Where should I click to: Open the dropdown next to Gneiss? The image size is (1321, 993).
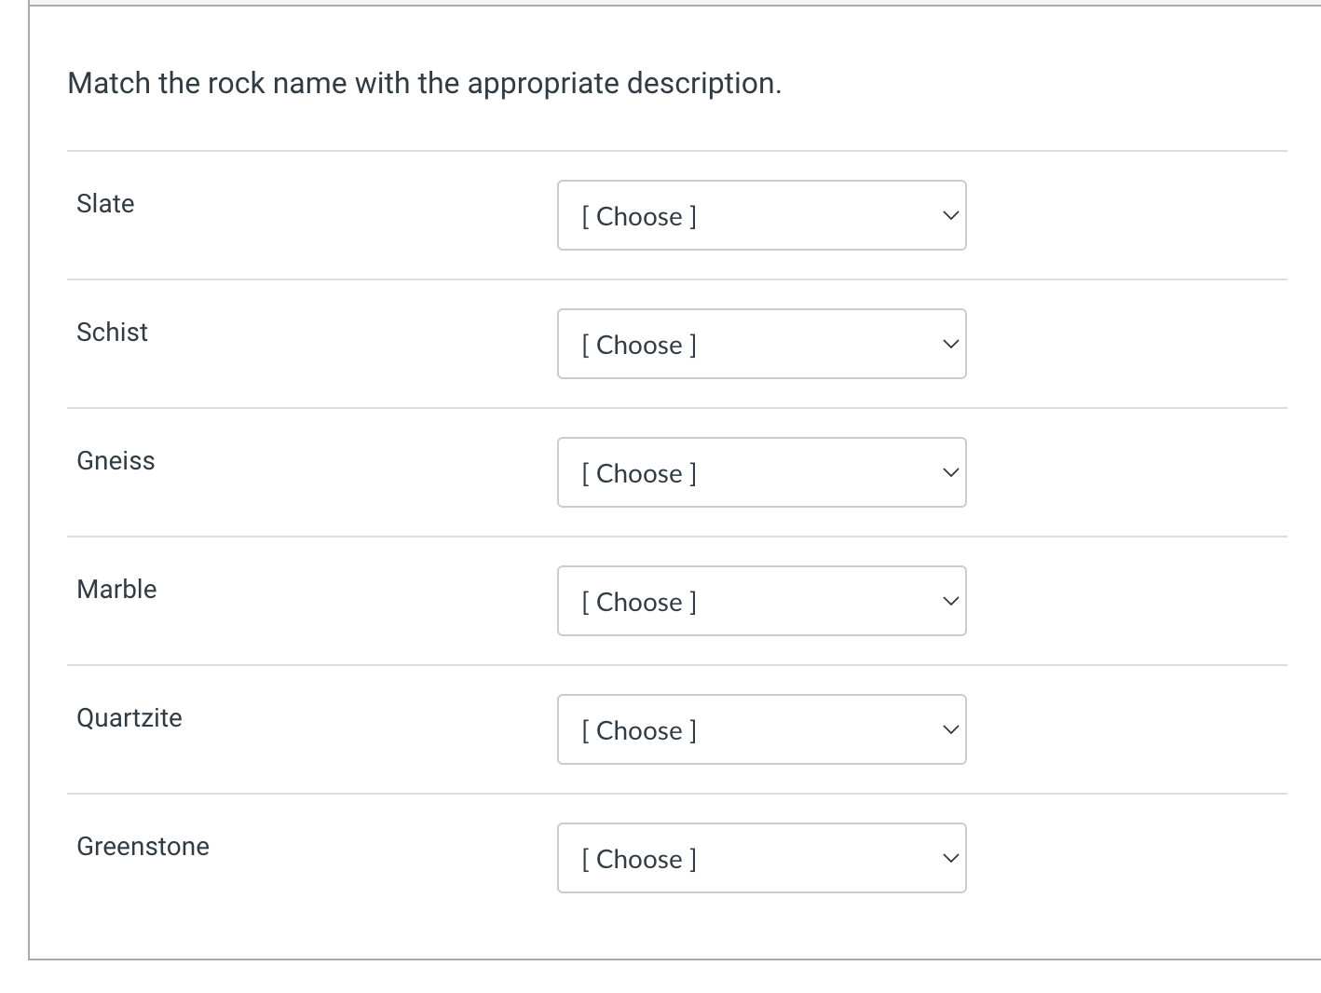761,472
